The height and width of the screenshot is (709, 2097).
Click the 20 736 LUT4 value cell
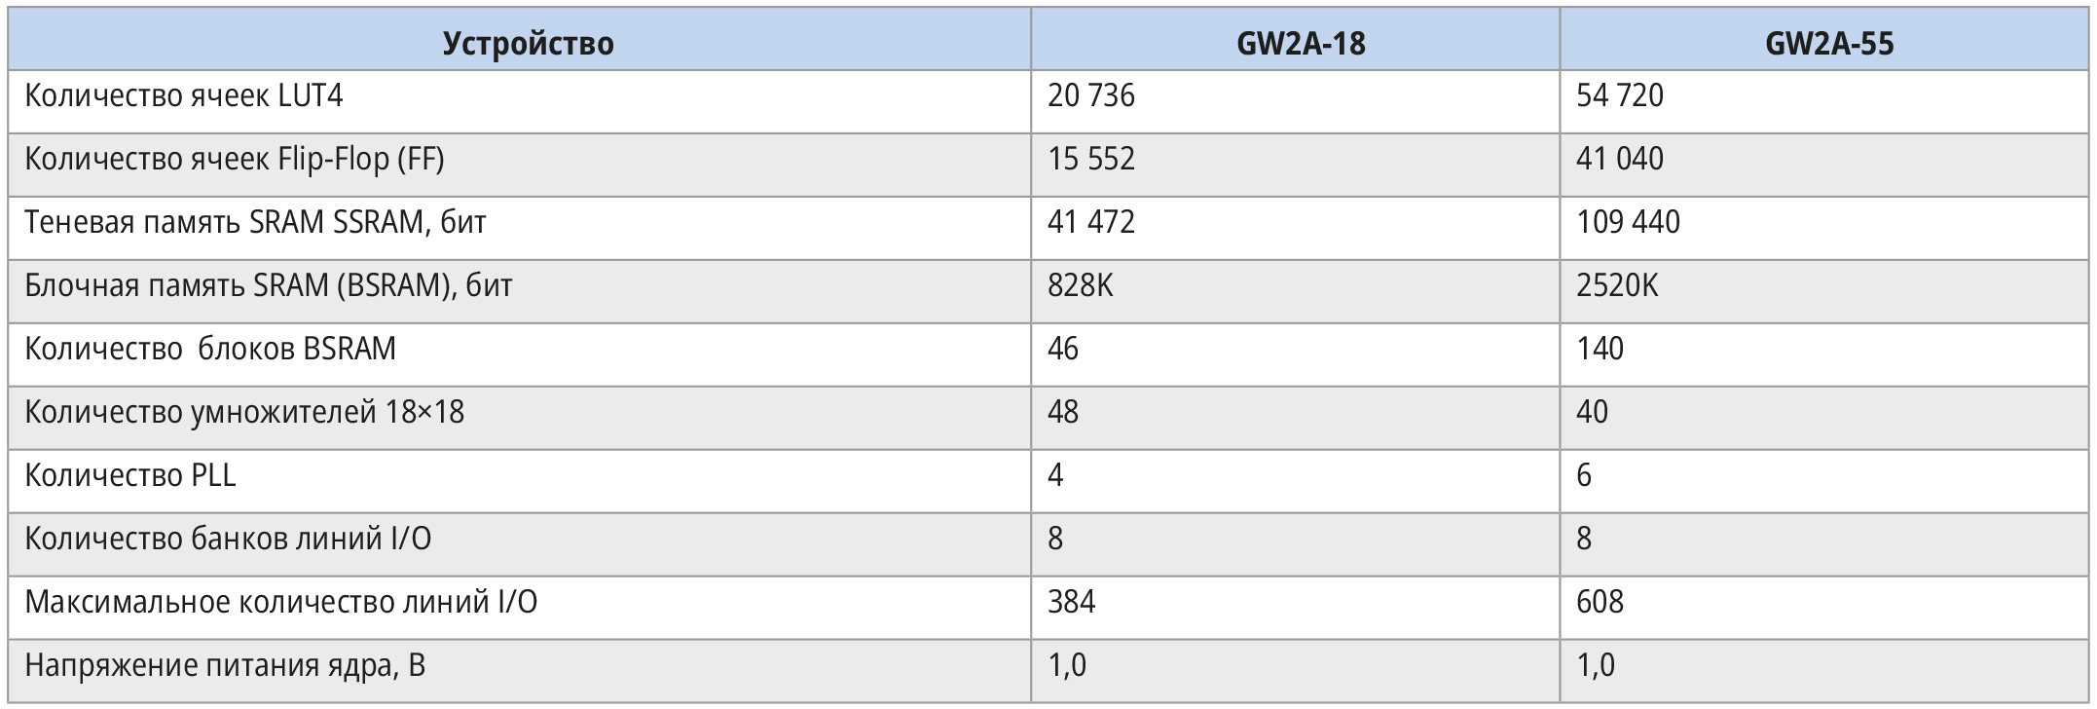coord(1091,96)
